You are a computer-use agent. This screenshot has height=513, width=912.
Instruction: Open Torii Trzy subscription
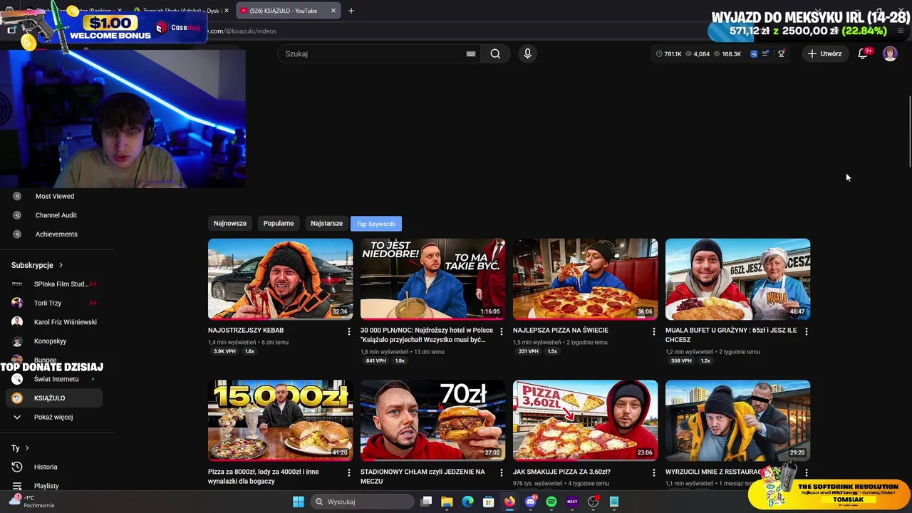(54, 303)
